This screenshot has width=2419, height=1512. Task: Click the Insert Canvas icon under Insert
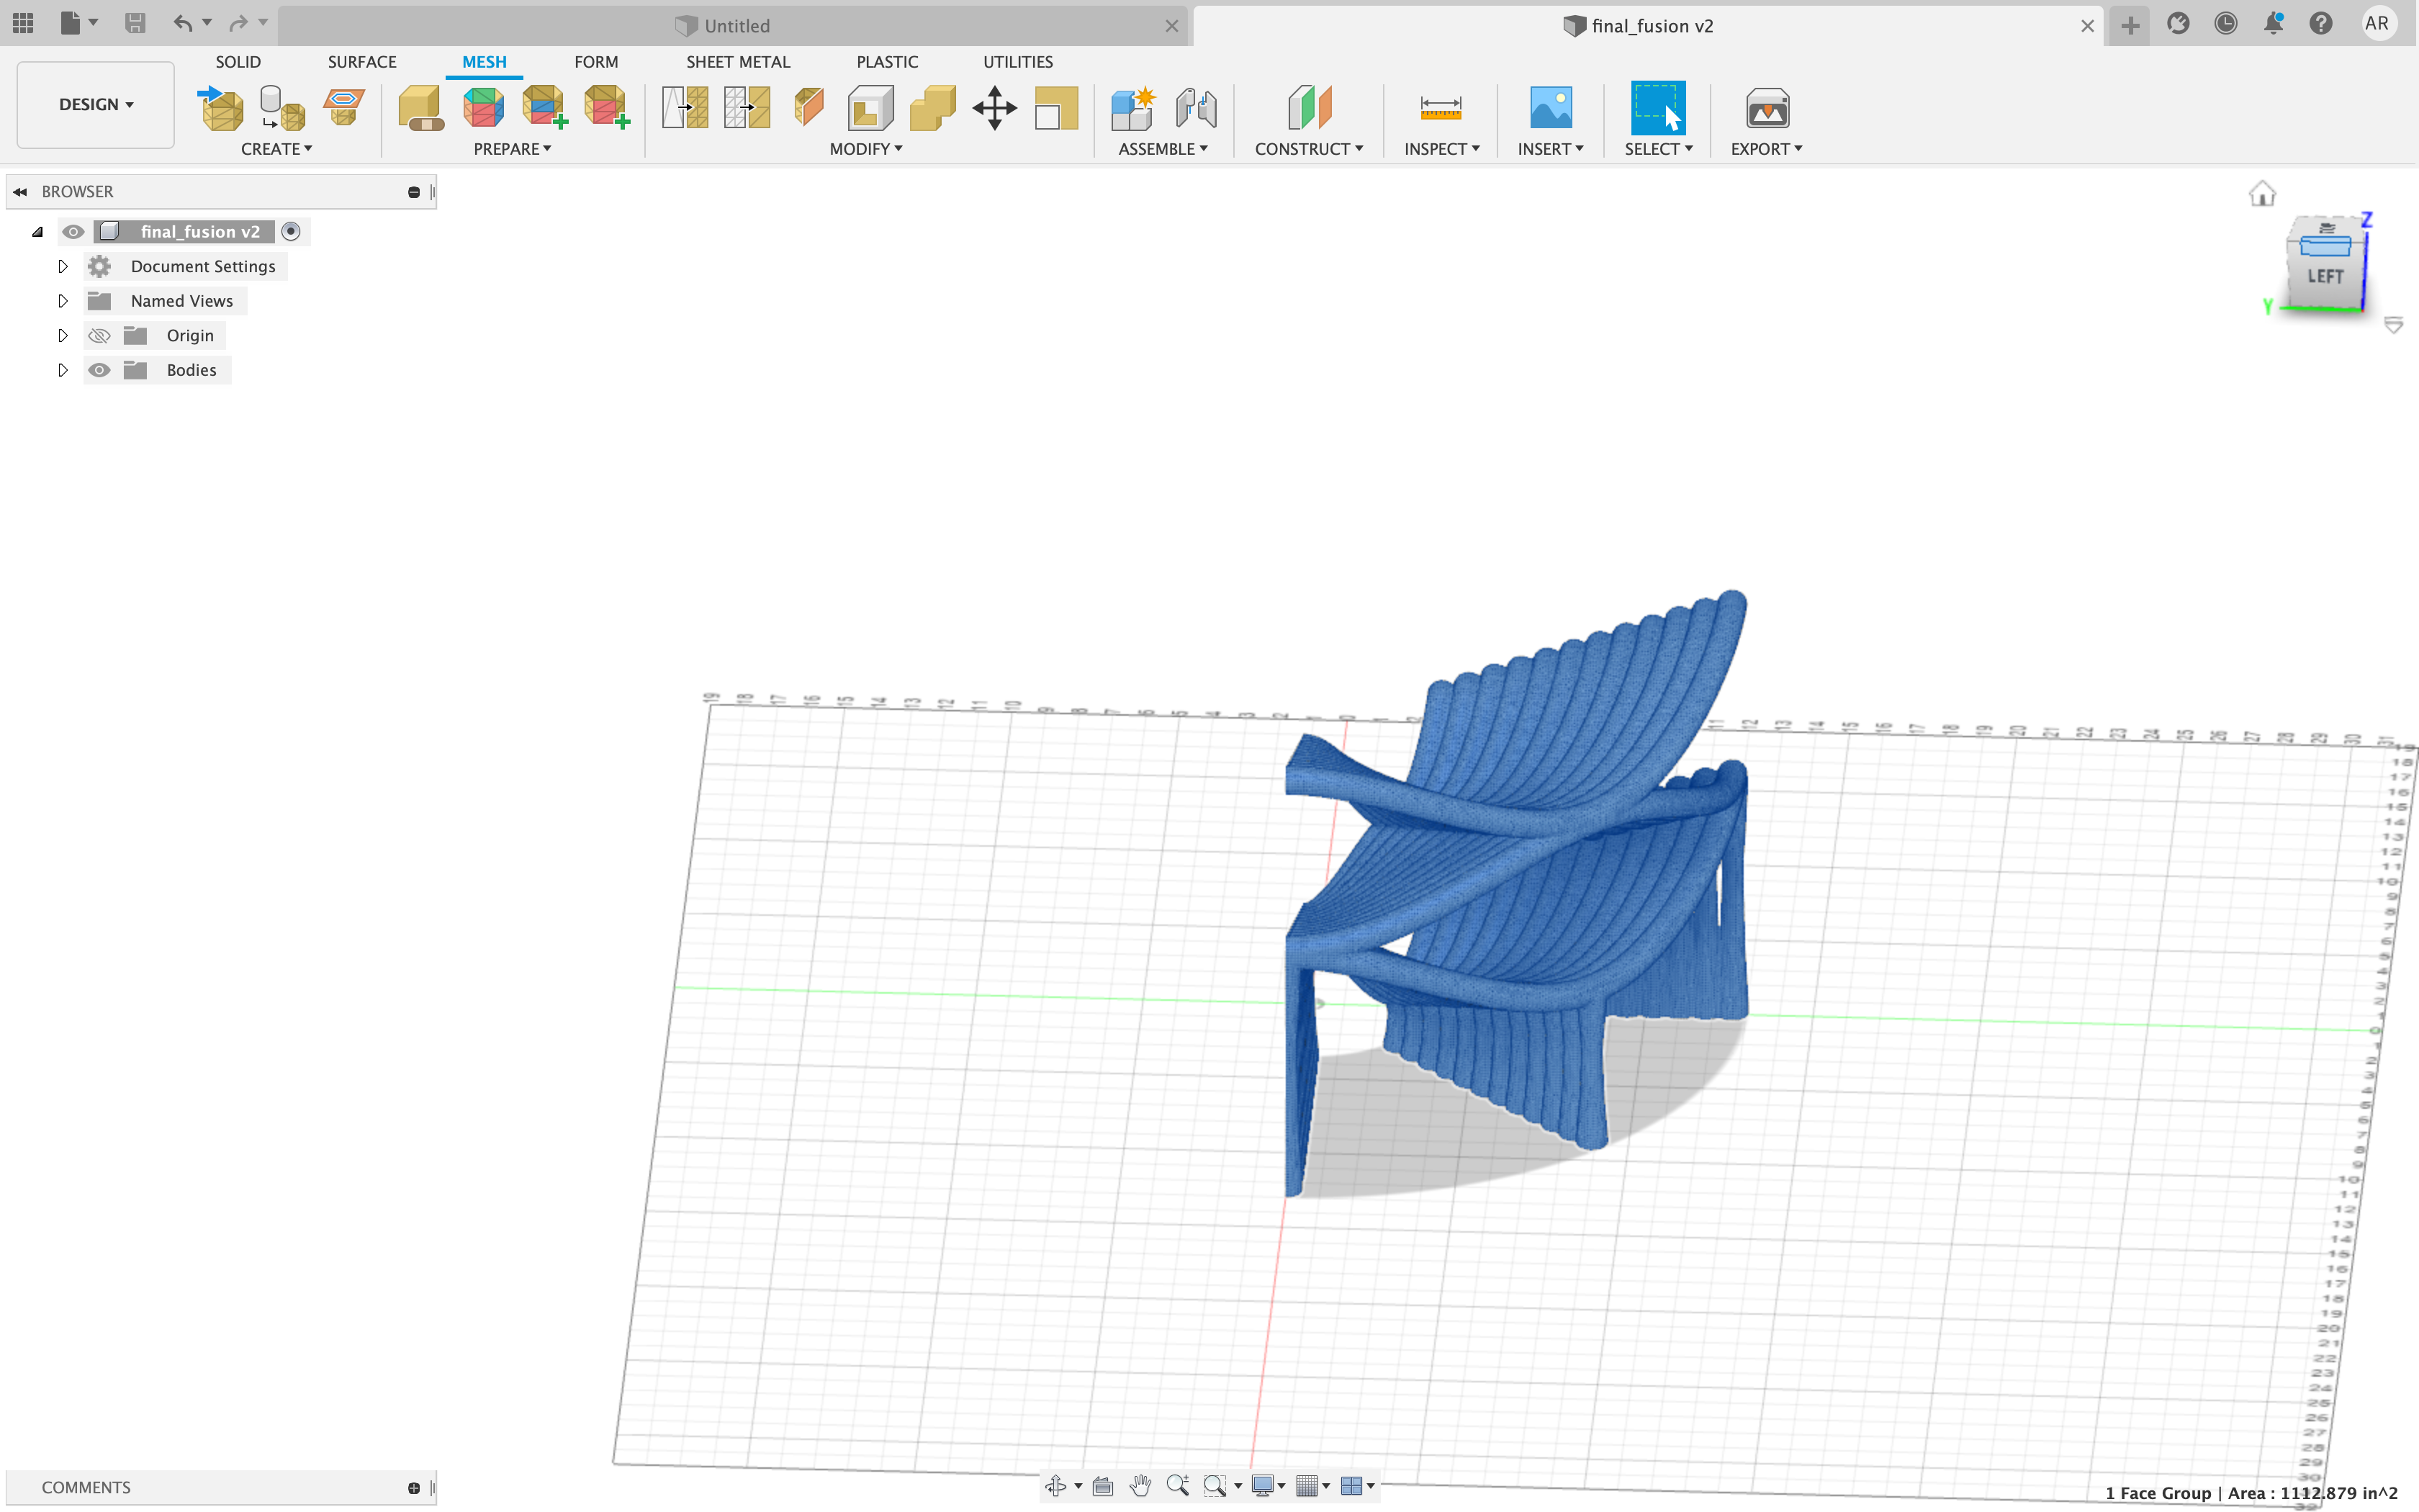tap(1550, 108)
